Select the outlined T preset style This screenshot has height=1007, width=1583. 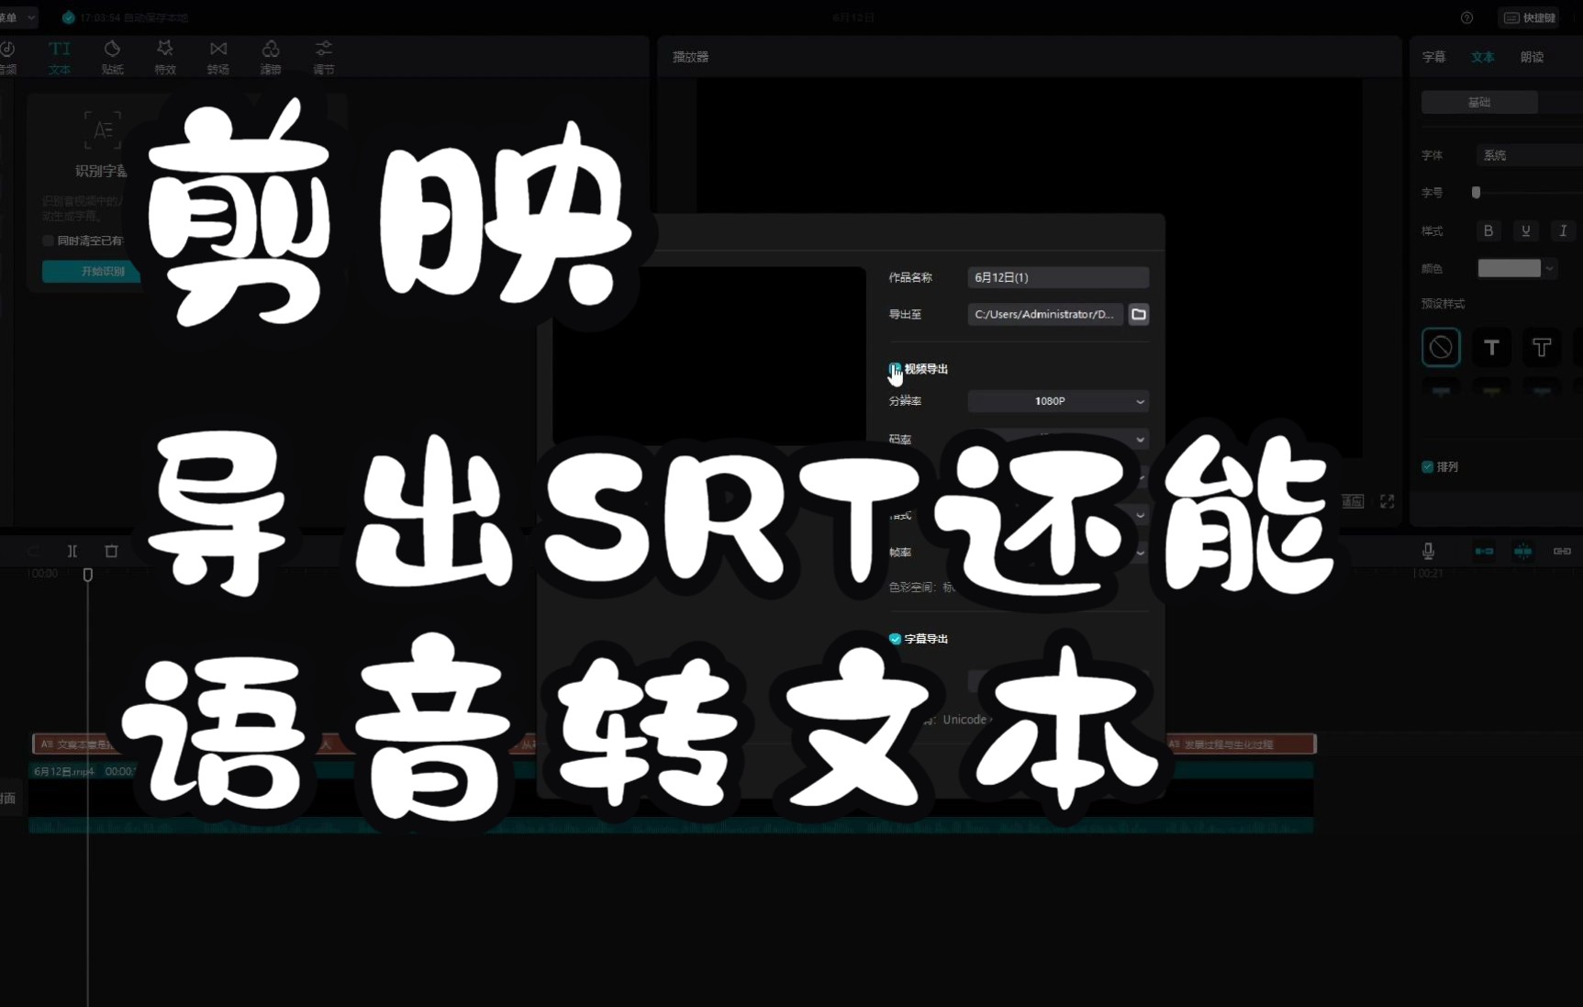1542,347
